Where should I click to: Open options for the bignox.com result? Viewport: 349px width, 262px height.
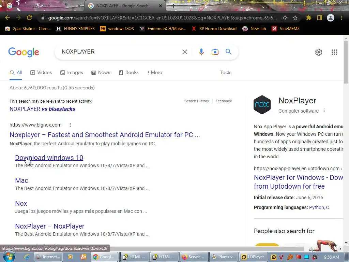[x=70, y=125]
